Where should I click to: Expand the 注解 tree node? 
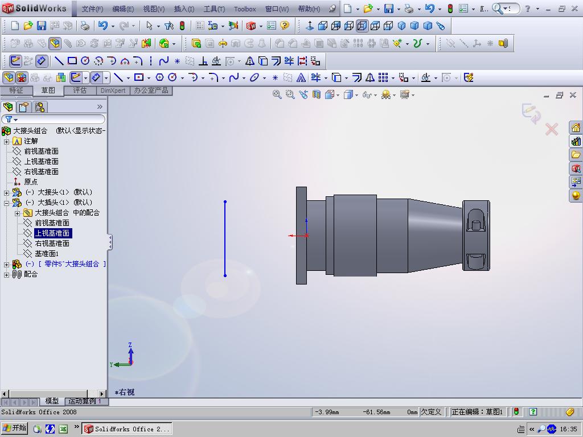7,142
